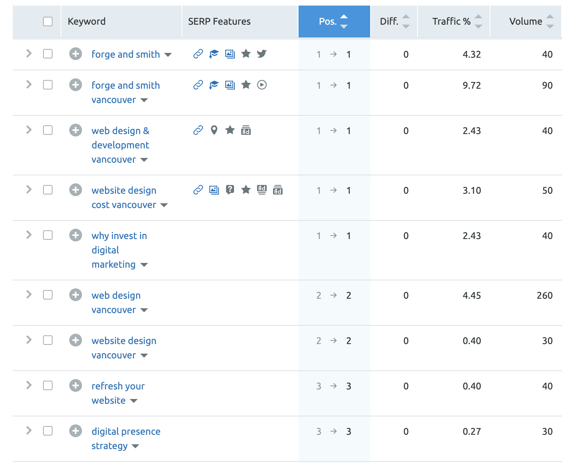This screenshot has height=463, width=562.
Task: Toggle the select-all checkbox in table header
Action: [x=48, y=21]
